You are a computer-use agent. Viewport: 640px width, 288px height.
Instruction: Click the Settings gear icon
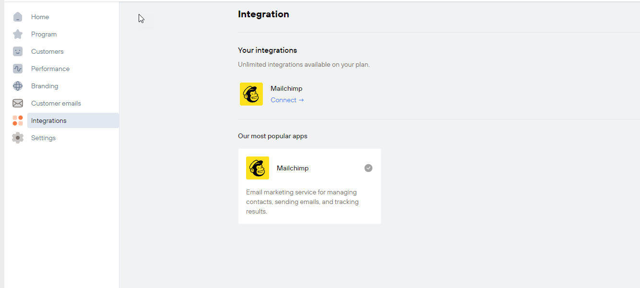coord(18,138)
